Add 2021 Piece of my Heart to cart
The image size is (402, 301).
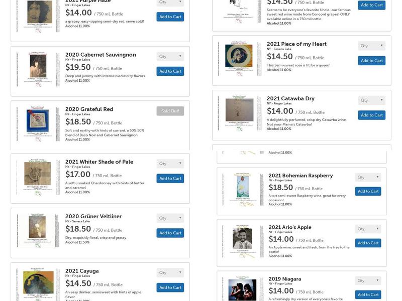[371, 61]
